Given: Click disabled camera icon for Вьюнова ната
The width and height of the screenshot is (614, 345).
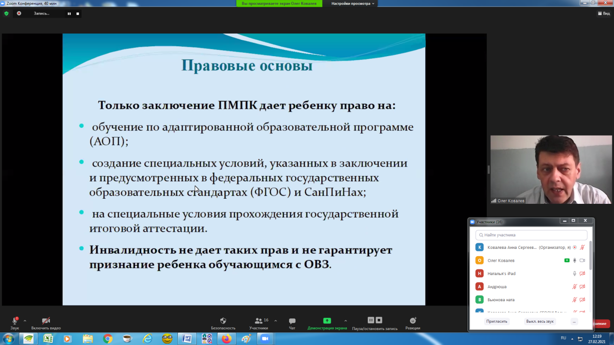Looking at the screenshot, I should pos(582,300).
